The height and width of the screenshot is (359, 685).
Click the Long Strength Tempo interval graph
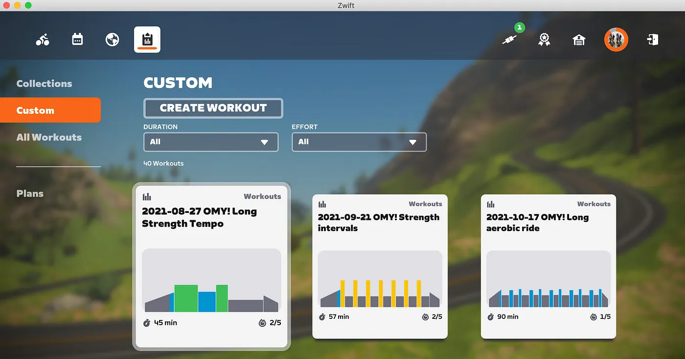211,280
